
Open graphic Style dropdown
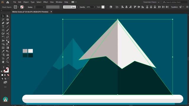(x=106, y=7)
